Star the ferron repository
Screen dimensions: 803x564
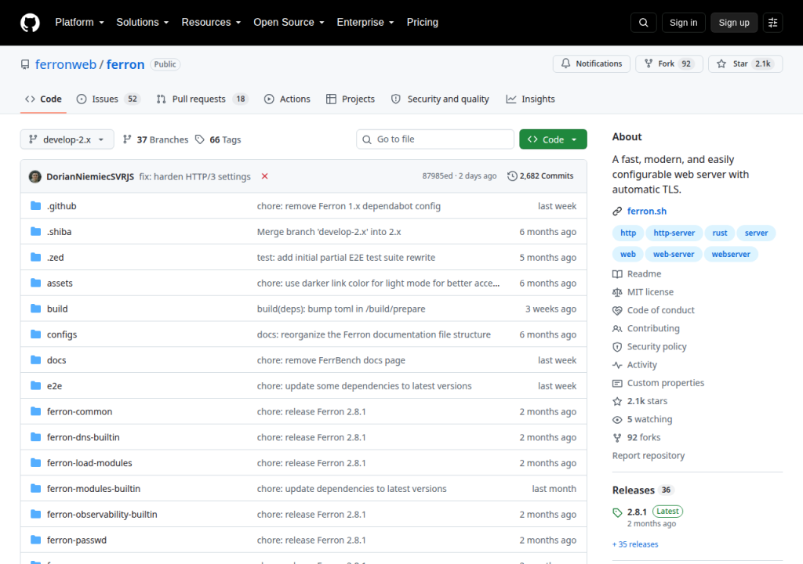point(745,63)
